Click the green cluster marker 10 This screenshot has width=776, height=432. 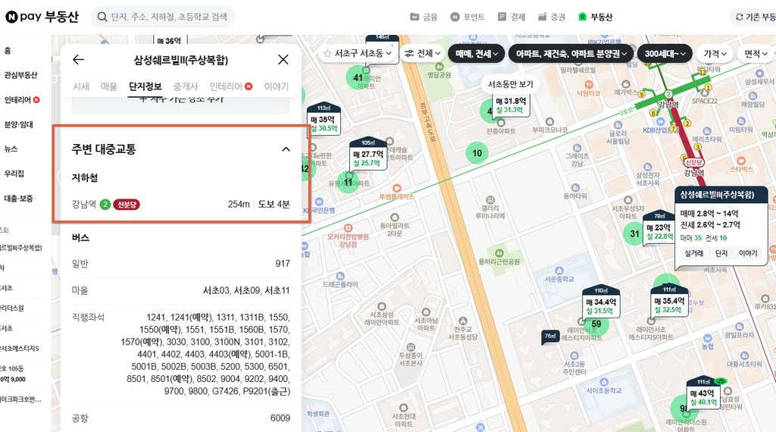(477, 153)
